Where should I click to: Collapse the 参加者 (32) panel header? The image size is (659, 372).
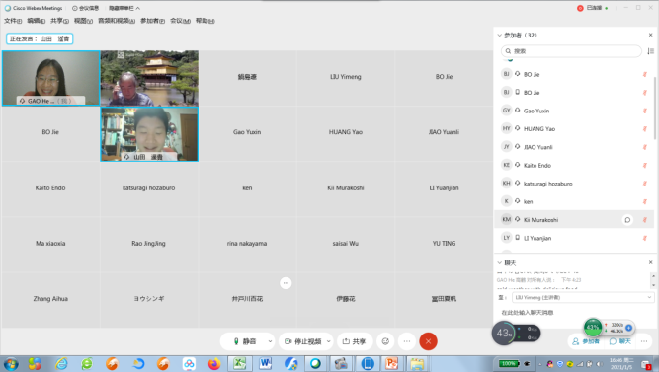pyautogui.click(x=499, y=36)
